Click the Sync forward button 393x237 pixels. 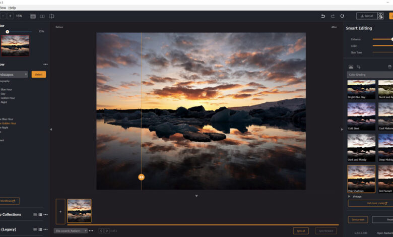click(326, 231)
